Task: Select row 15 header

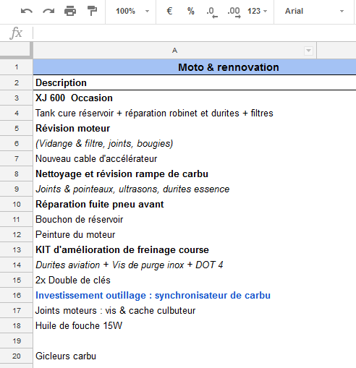Action: coord(16,280)
